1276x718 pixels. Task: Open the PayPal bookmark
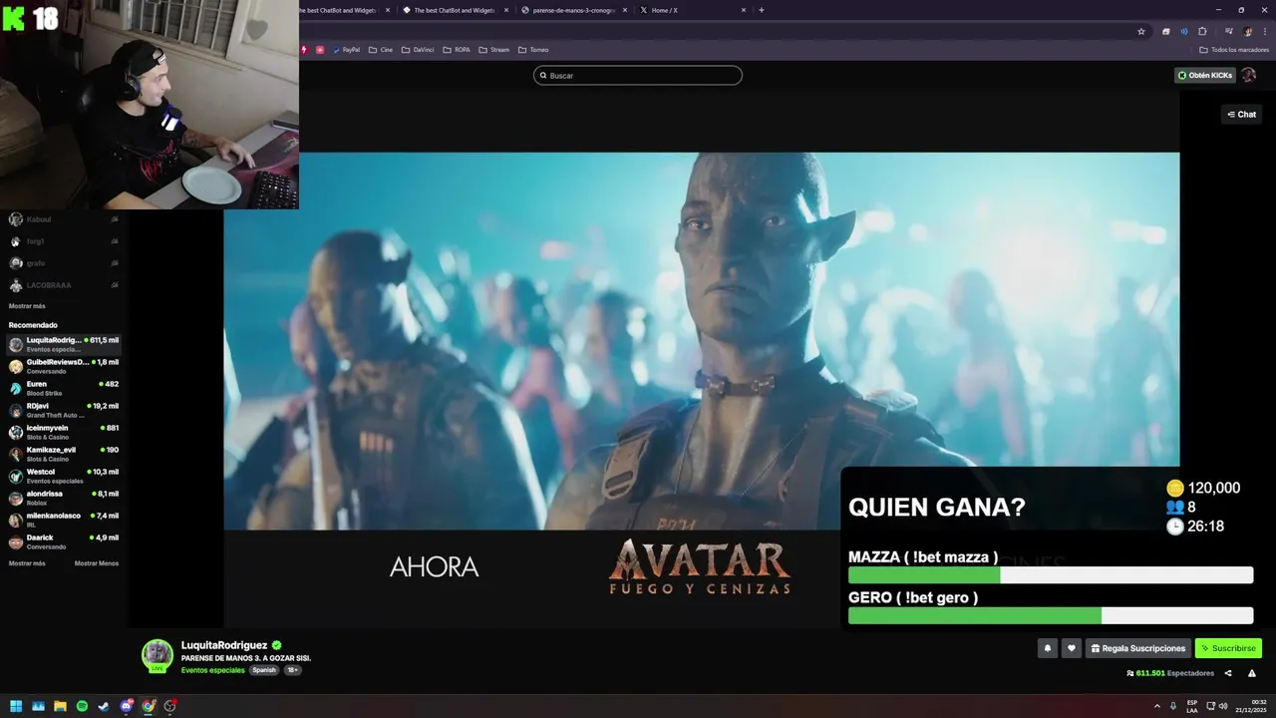(347, 49)
